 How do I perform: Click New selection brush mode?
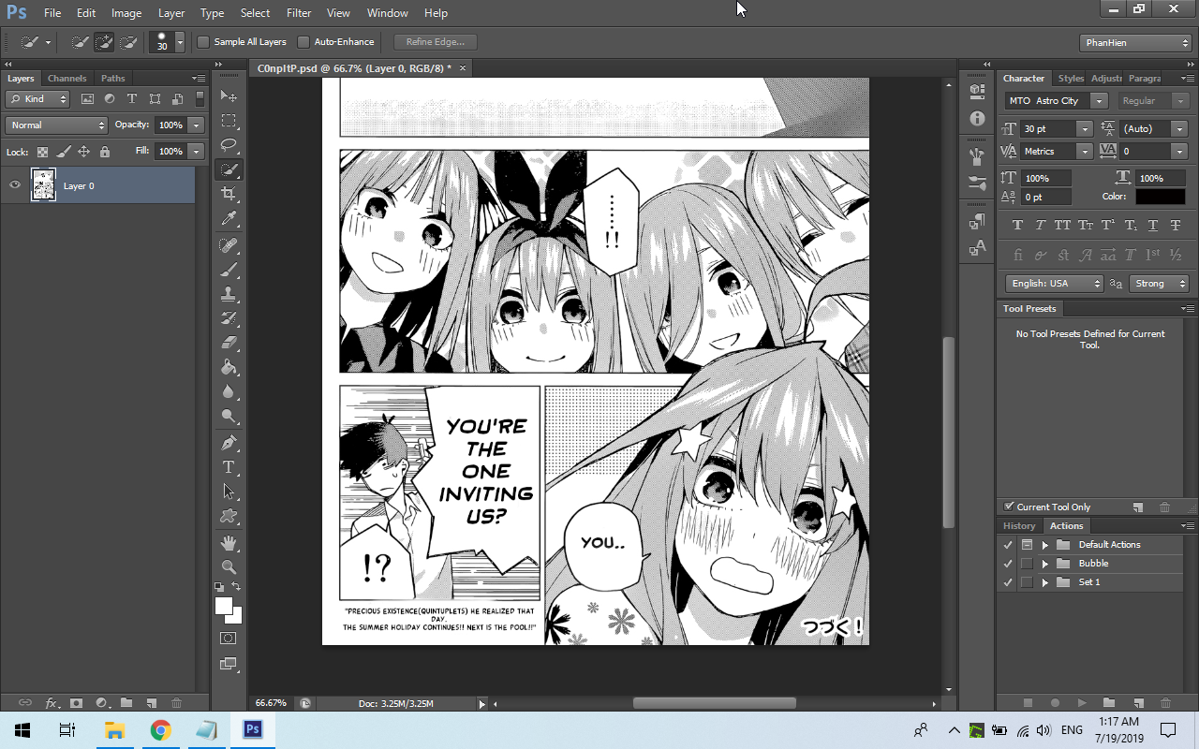[x=80, y=42]
